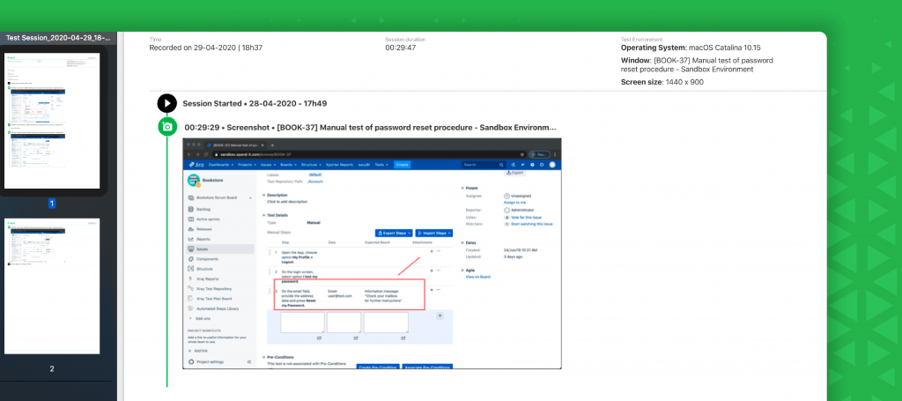
Task: Click Vote for this issue link
Action: [x=529, y=218]
